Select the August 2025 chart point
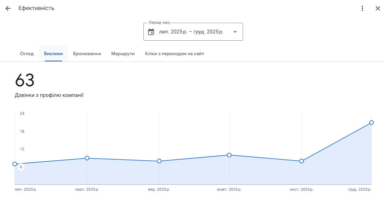The image size is (384, 201). pos(87,158)
